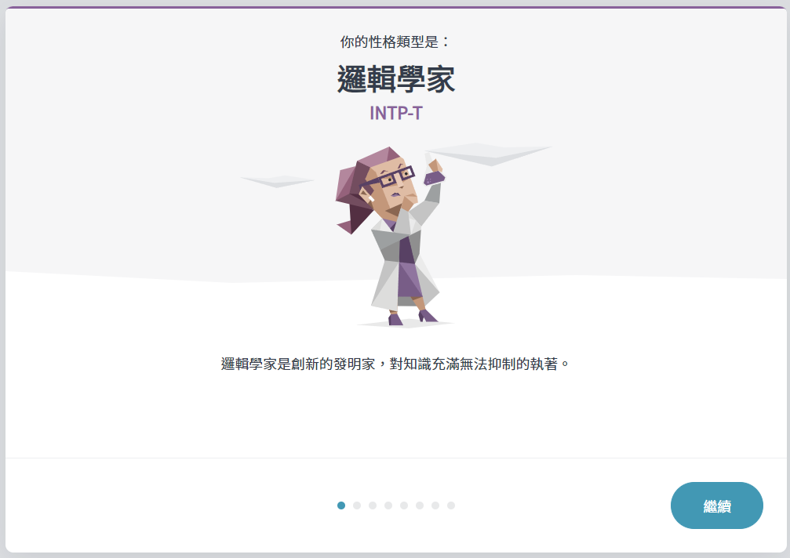Click the character's purple high-heel shoes
Image resolution: width=790 pixels, height=558 pixels.
[412, 317]
